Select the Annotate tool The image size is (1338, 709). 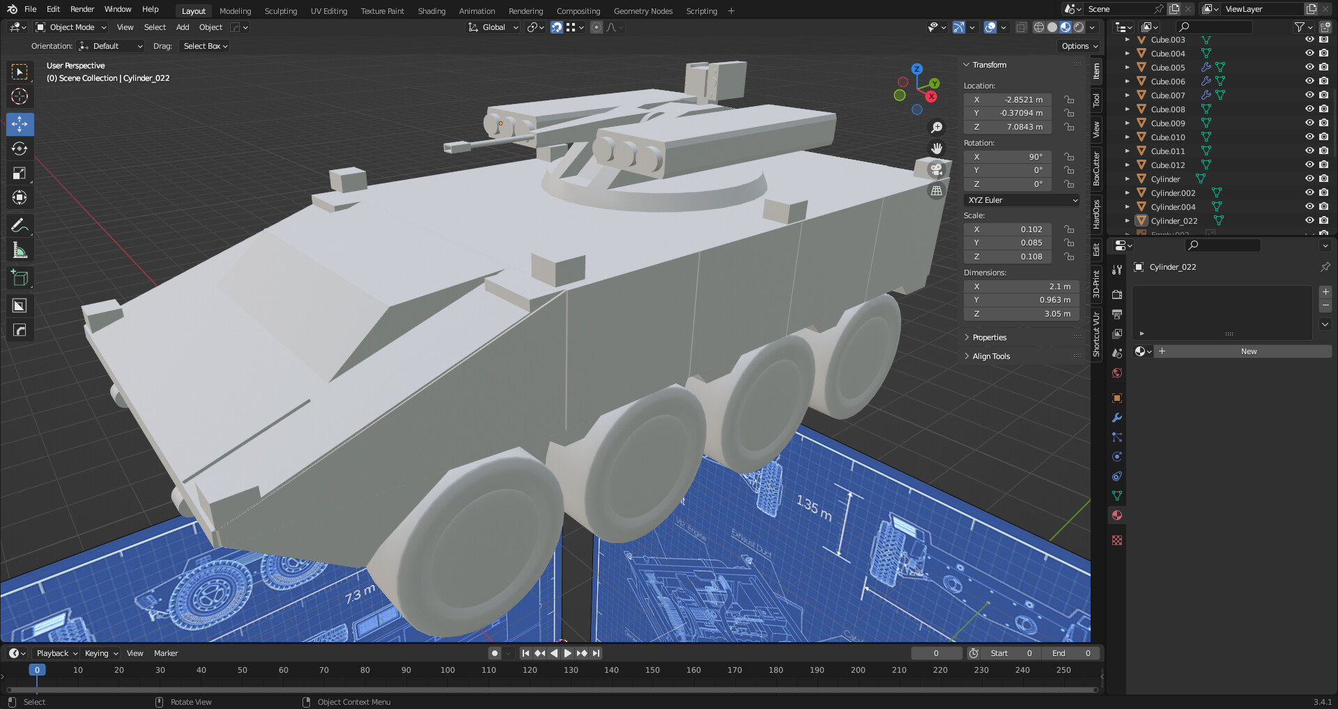click(20, 225)
